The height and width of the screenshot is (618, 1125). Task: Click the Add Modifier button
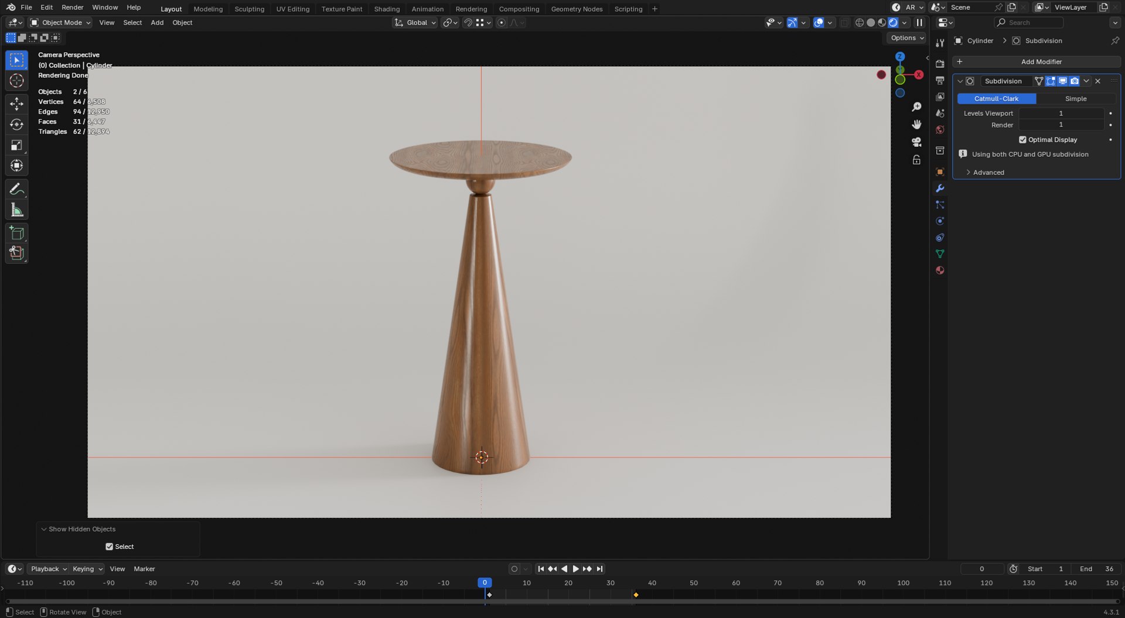point(1036,61)
